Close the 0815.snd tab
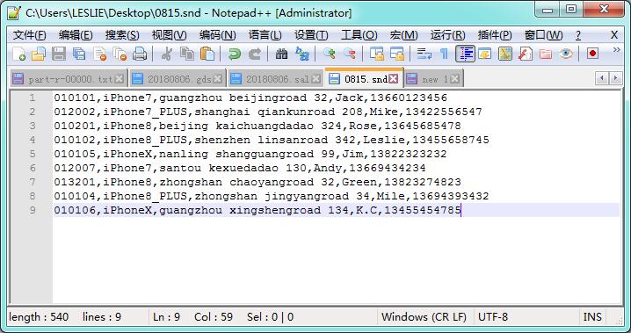Screen dimensions: 631x333 coord(394,79)
